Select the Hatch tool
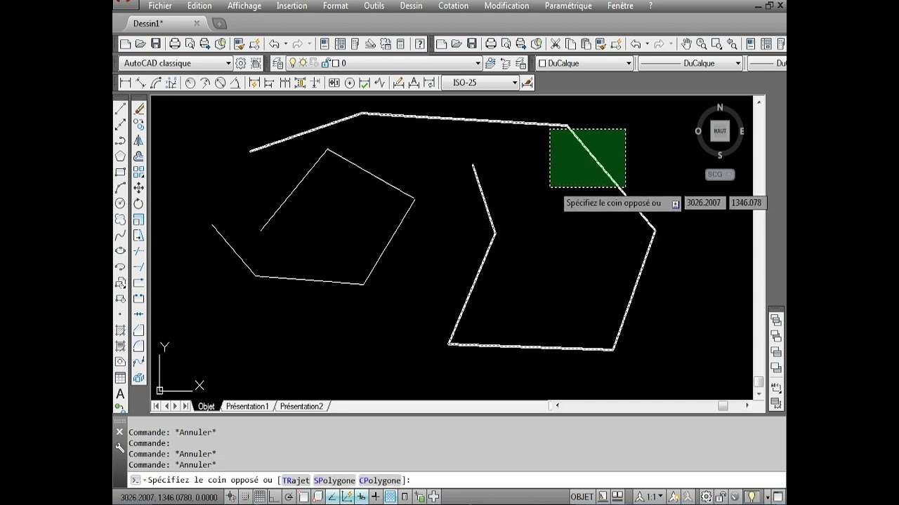The height and width of the screenshot is (505, 899). [120, 330]
